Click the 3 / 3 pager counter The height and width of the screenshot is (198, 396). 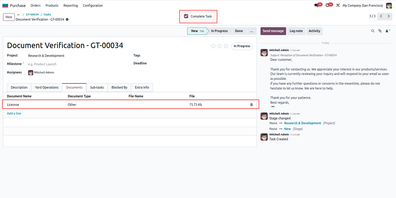372,16
